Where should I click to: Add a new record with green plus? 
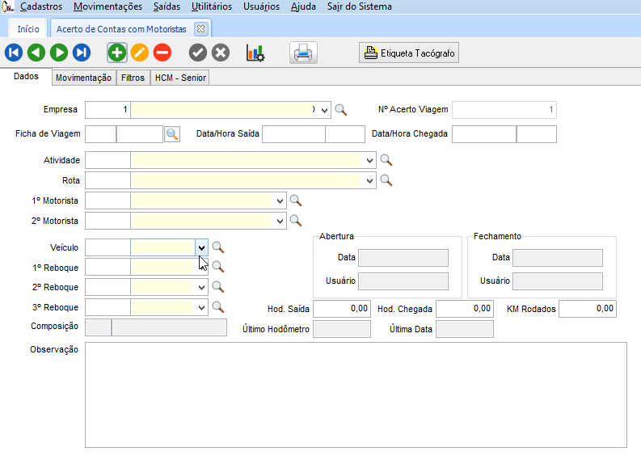point(117,53)
